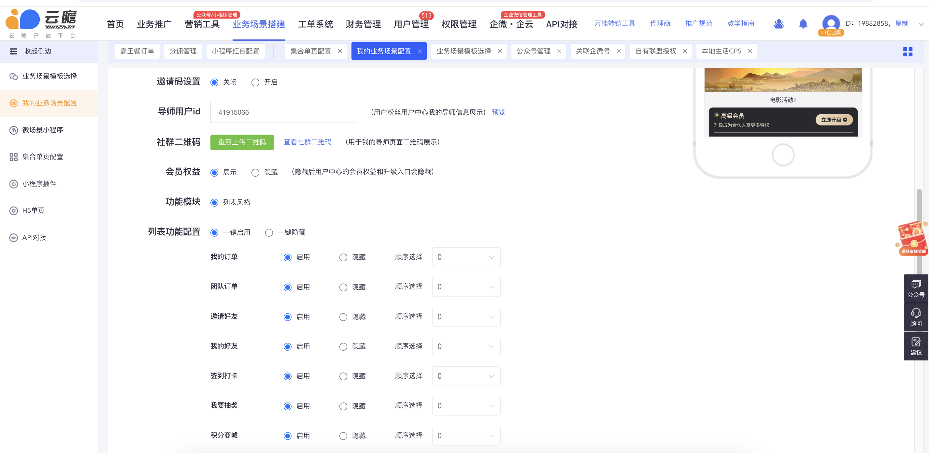This screenshot has height=453, width=929.
Task: Click the grid view icon at top right
Action: (x=908, y=51)
